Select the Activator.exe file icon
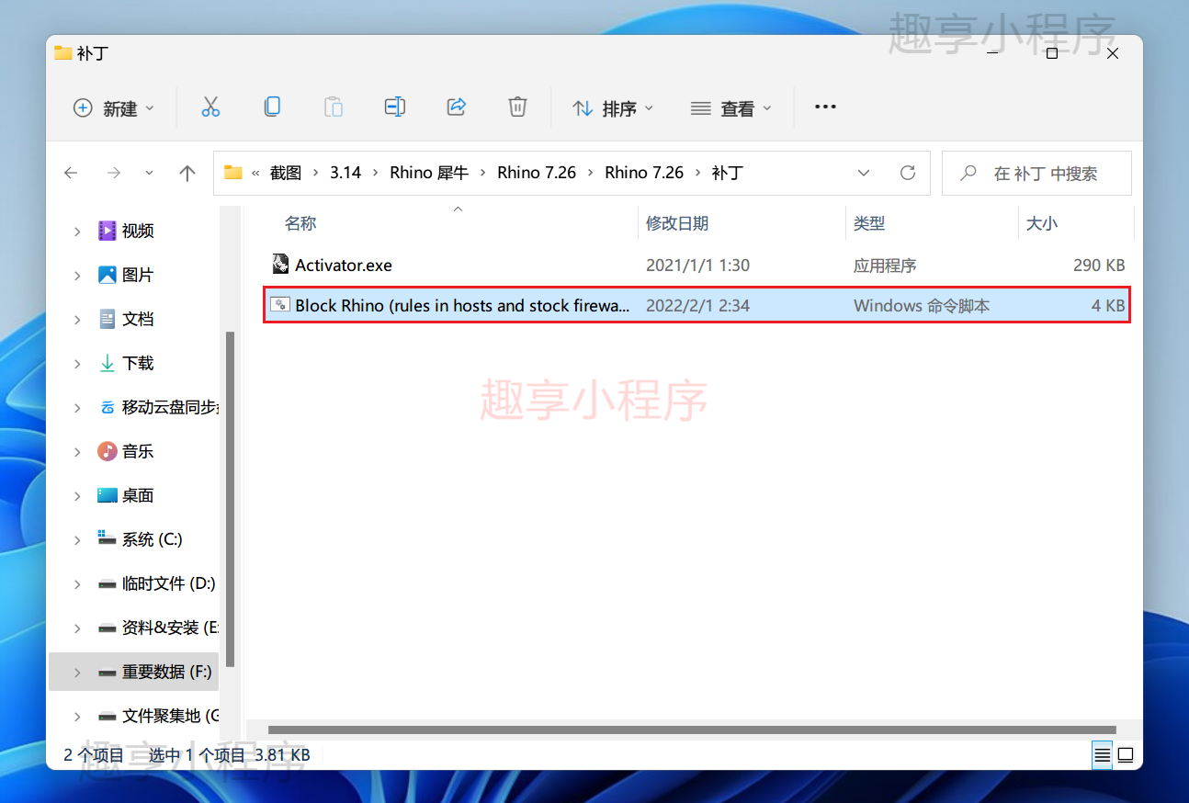The width and height of the screenshot is (1189, 803). coord(280,265)
